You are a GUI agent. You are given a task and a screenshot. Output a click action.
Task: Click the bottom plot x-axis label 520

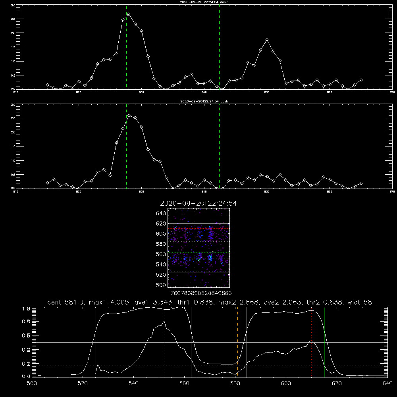pos(83,384)
